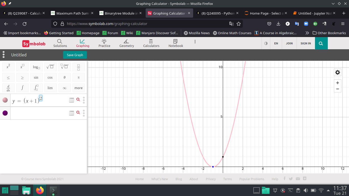The image size is (349, 196).
Task: Expand the 'more' keypad symbols
Action: pos(78,88)
